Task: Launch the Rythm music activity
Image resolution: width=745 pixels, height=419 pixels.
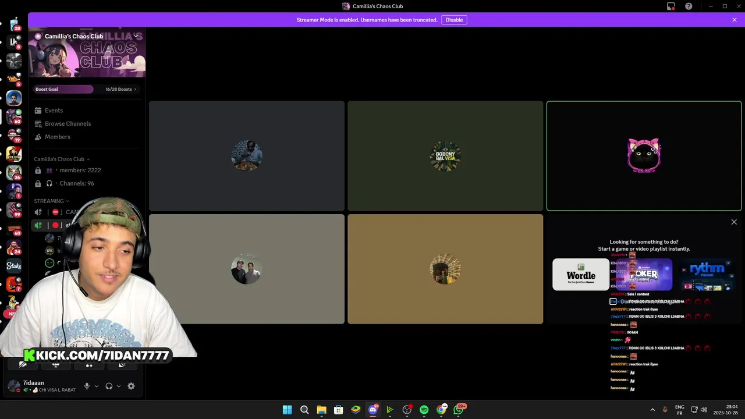Action: click(x=707, y=275)
